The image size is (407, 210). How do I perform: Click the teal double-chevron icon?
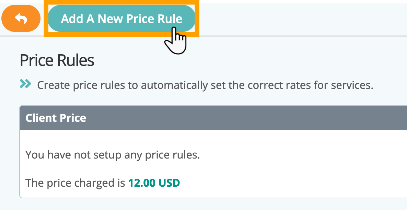click(x=25, y=84)
